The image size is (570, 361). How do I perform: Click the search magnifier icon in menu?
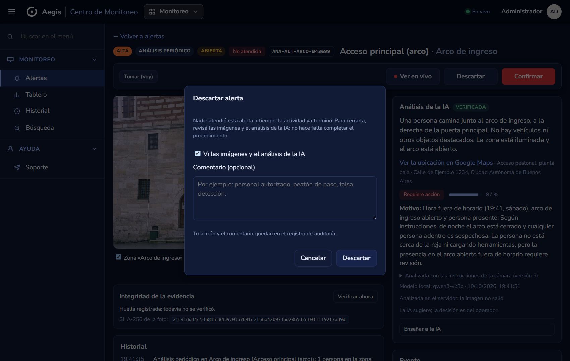pos(10,36)
